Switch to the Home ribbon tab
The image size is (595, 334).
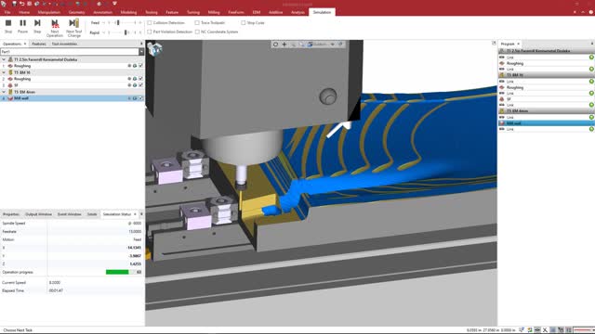point(24,12)
